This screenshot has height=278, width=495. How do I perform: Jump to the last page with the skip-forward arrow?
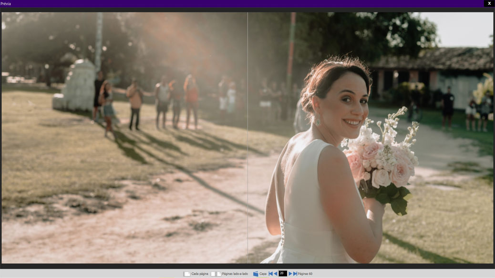point(295,274)
